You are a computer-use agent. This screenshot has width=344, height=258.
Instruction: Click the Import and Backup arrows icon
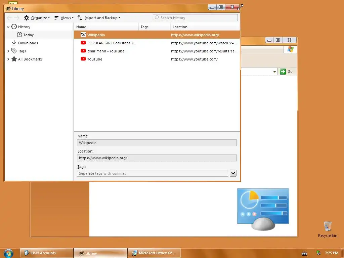[80, 18]
